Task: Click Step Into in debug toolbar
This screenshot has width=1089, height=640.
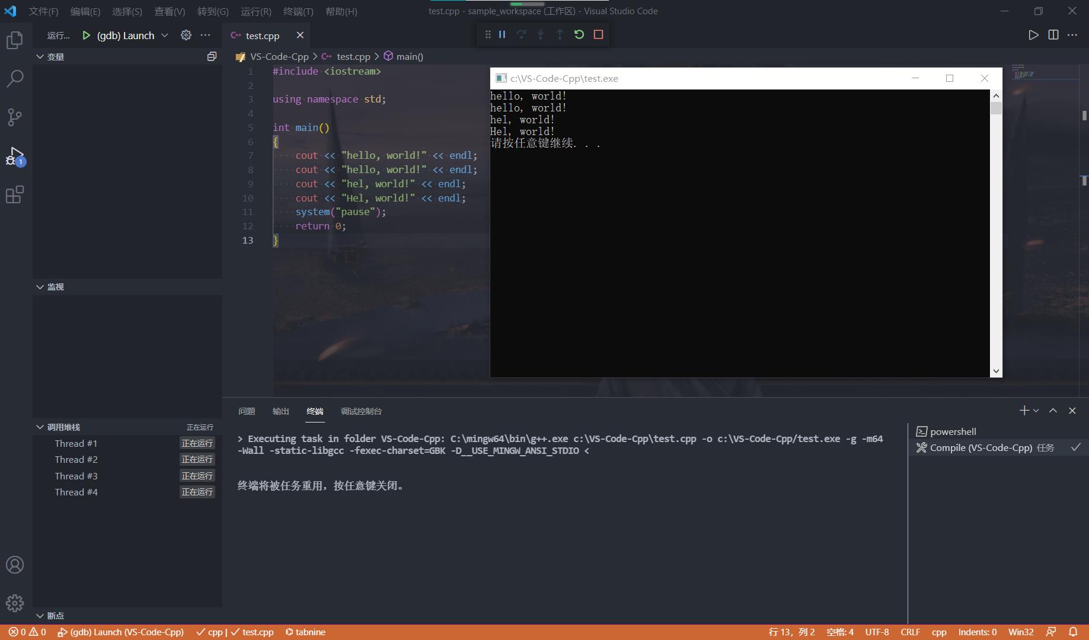Action: point(541,34)
